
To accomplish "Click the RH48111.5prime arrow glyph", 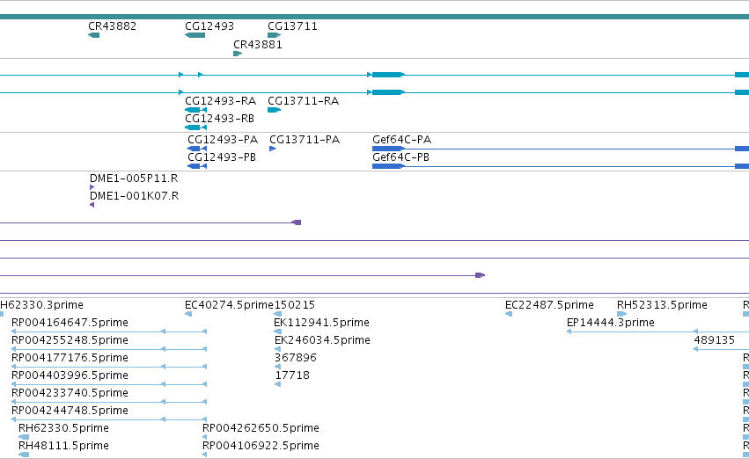I will point(24,455).
